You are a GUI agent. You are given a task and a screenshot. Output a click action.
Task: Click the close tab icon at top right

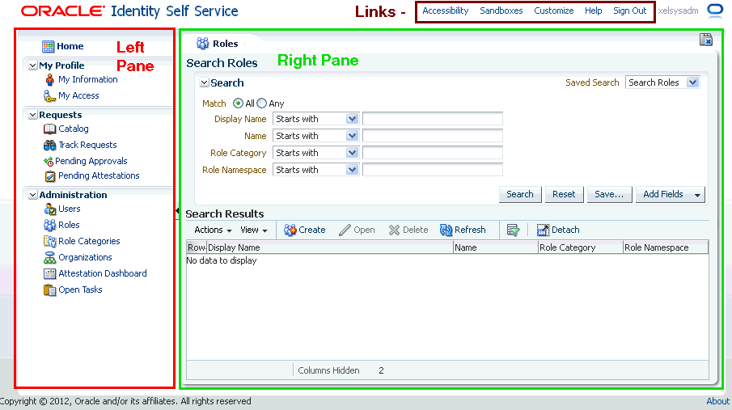tap(706, 40)
